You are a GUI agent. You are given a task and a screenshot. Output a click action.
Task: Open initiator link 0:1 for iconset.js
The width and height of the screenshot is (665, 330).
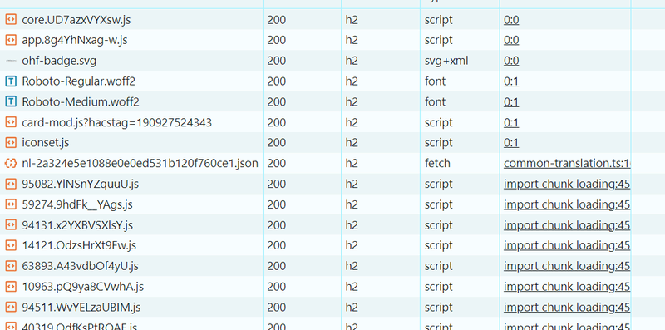click(x=511, y=142)
